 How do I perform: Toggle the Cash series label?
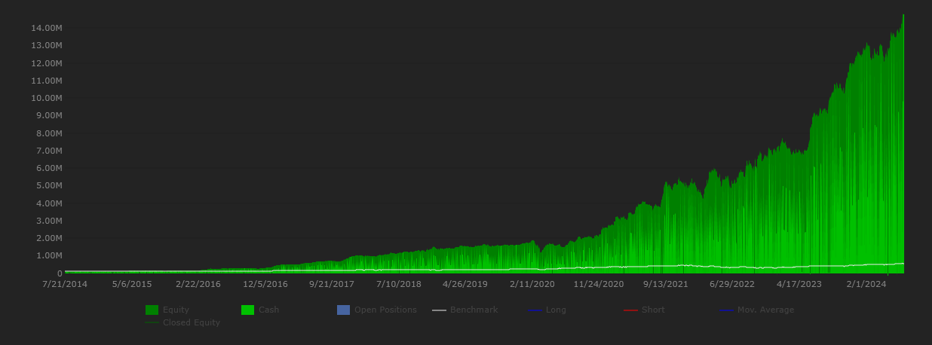[269, 310]
